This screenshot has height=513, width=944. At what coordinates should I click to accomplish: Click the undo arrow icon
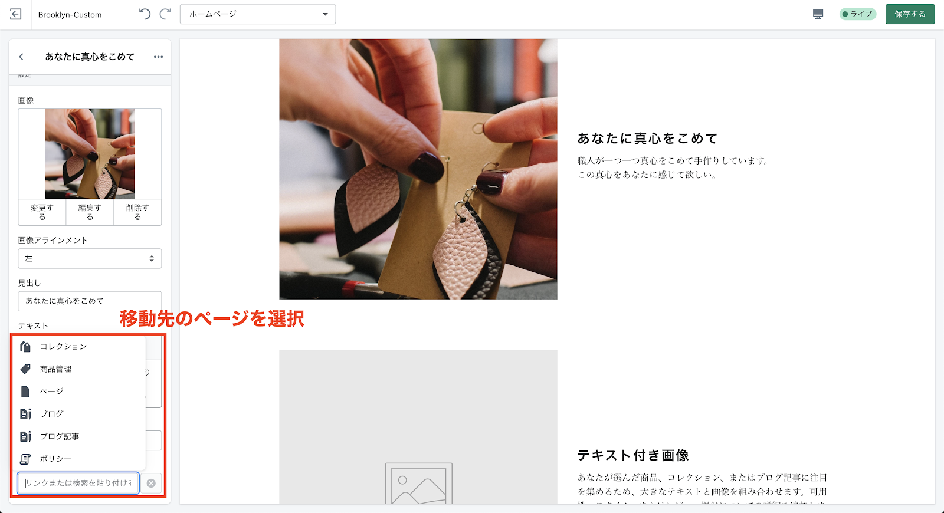click(x=145, y=14)
